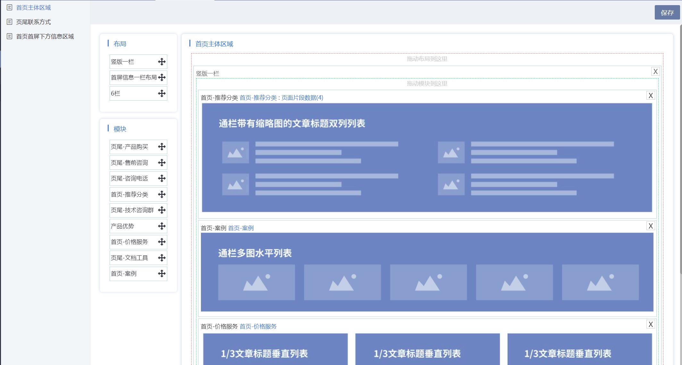Click move icon beside 6栏 layout
The image size is (682, 365).
162,94
